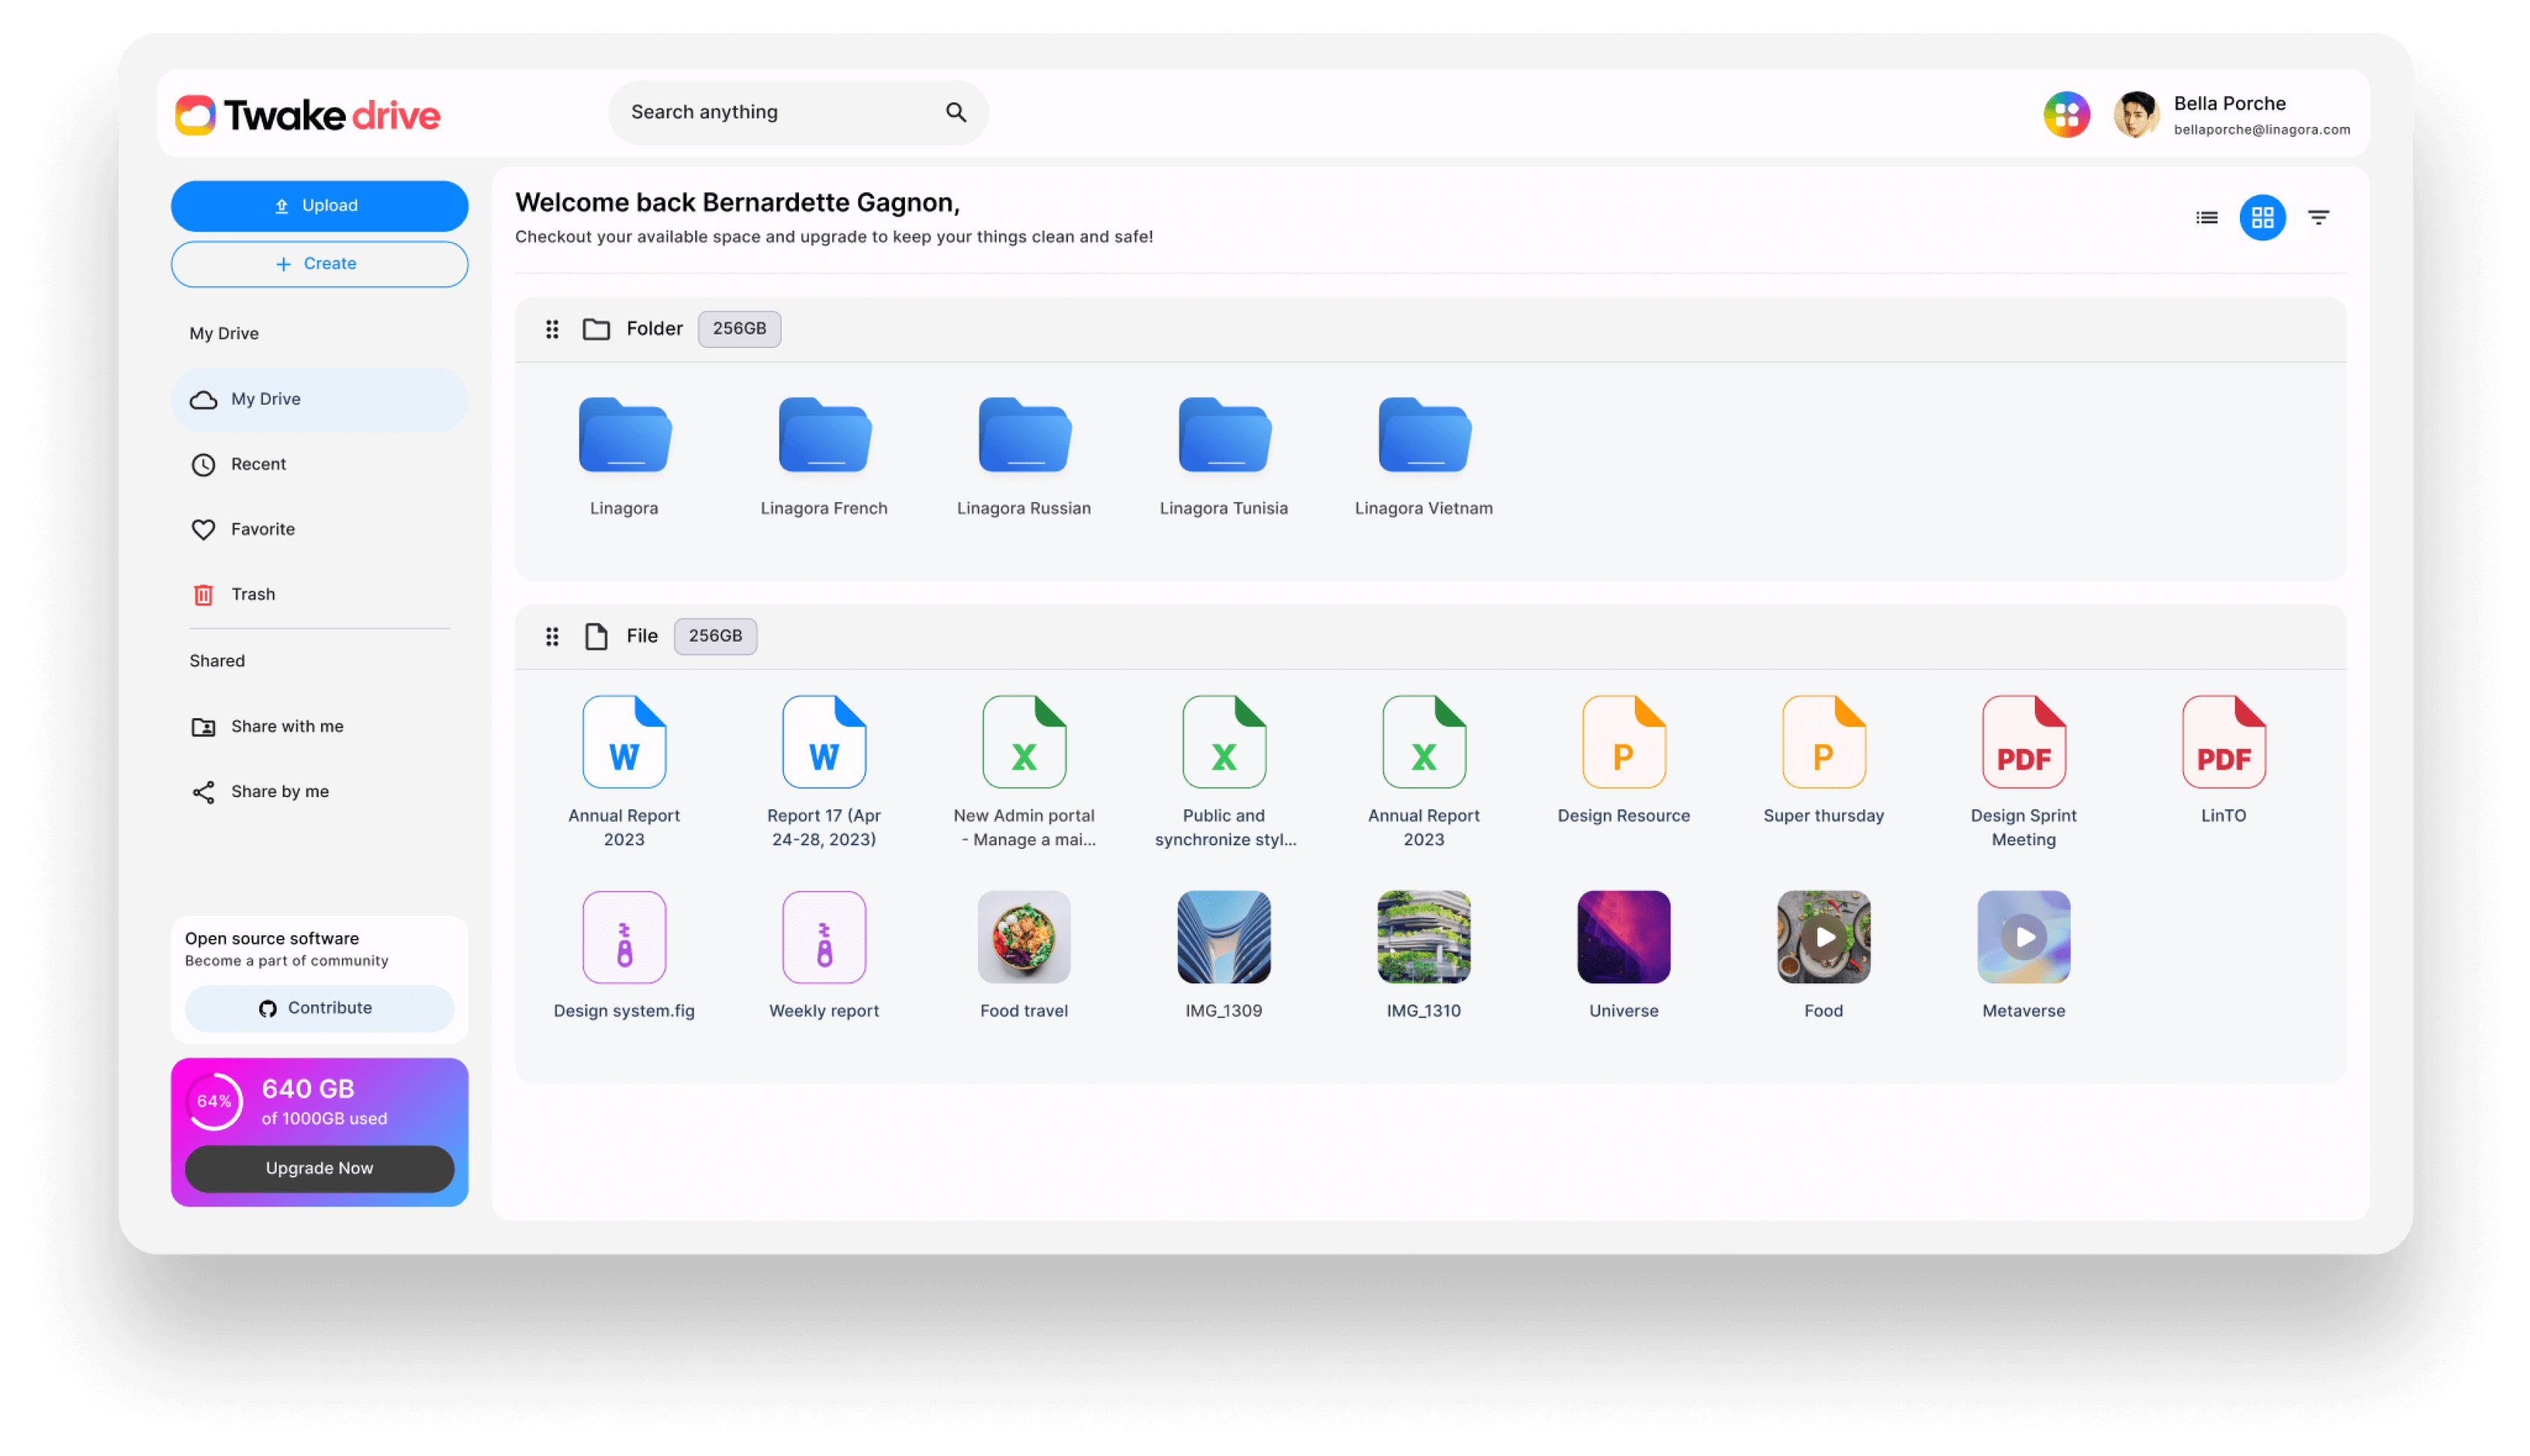Click the search magnifier icon
Viewport: 2530px width, 1456px height.
tap(955, 112)
